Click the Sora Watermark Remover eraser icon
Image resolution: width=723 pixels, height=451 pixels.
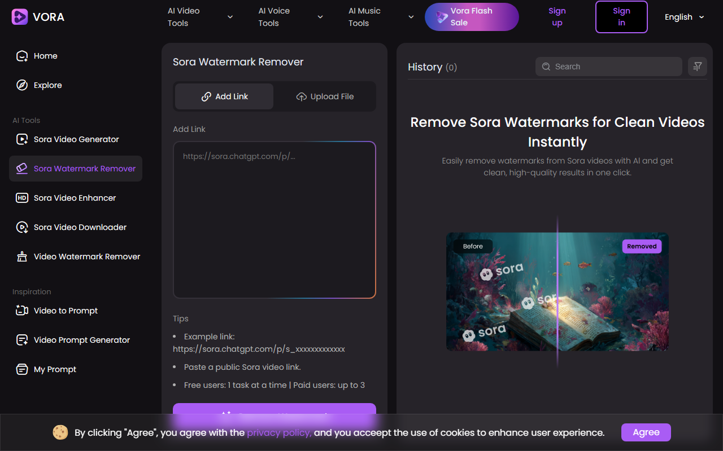[22, 169]
